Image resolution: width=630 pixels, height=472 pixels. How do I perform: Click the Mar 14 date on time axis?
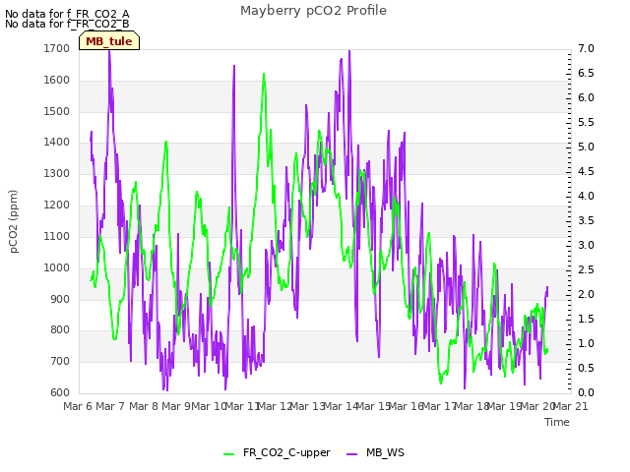341,406
